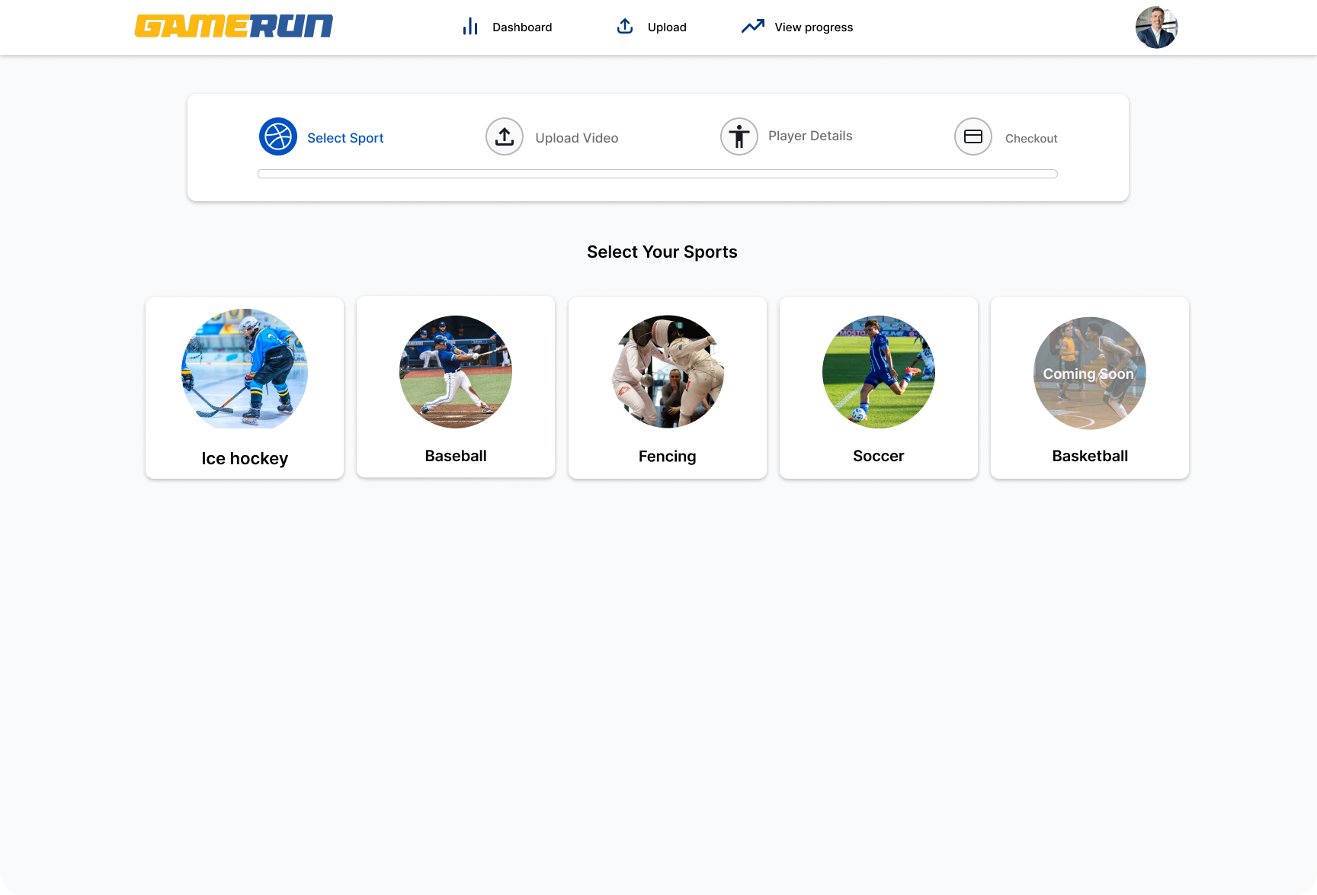
Task: Open the Dashboard nav link
Action: [x=522, y=27]
